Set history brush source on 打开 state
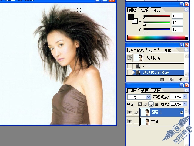Screen dimensions: 194x146 coord(129,66)
